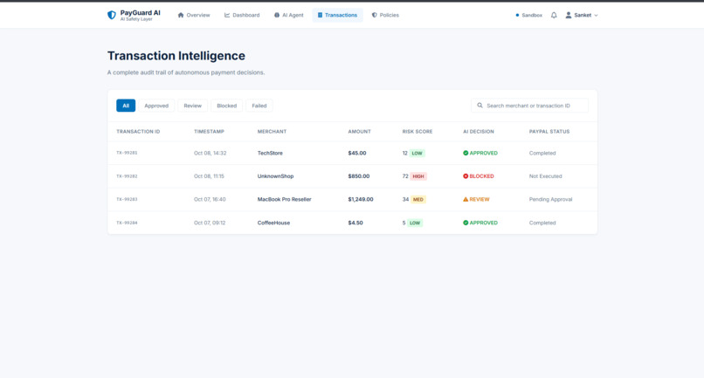Click the PayGuard AI shield logo
This screenshot has height=378, width=704.
tap(112, 15)
